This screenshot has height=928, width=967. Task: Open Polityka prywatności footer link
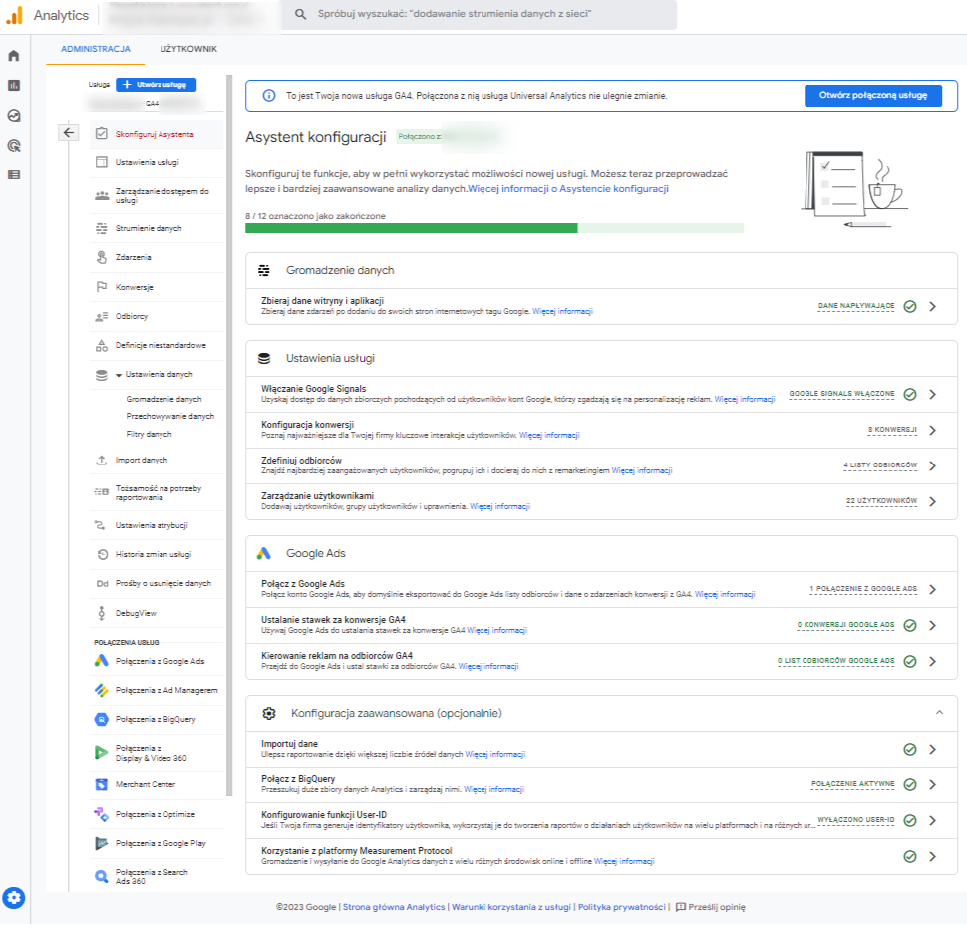622,907
